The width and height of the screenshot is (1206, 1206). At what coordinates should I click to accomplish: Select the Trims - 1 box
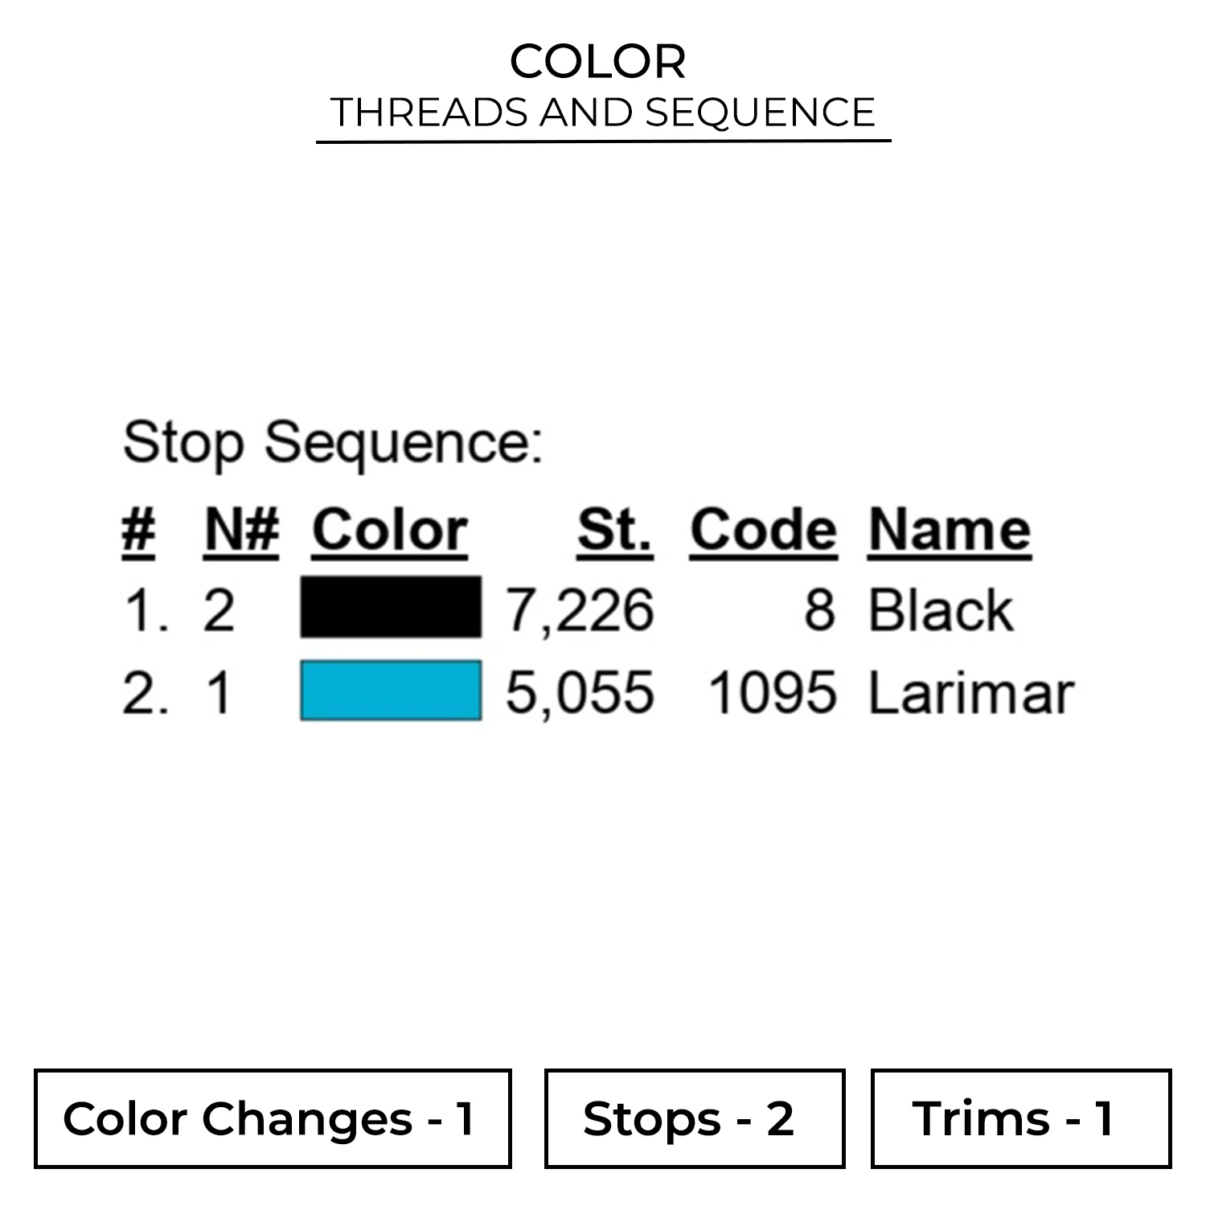click(x=1020, y=1118)
